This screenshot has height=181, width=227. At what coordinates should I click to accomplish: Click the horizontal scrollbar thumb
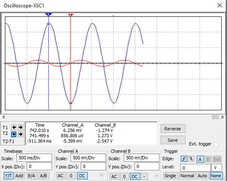point(215,117)
